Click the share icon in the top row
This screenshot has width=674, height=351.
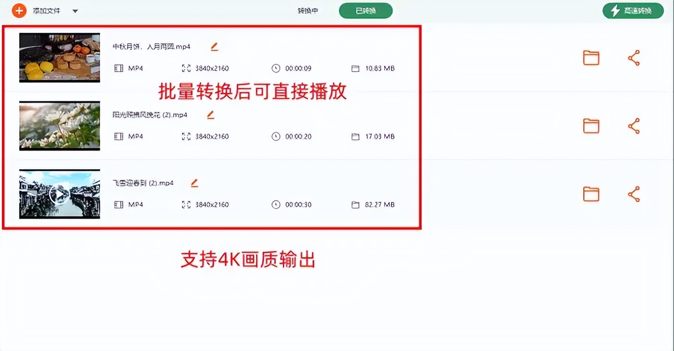(x=635, y=57)
